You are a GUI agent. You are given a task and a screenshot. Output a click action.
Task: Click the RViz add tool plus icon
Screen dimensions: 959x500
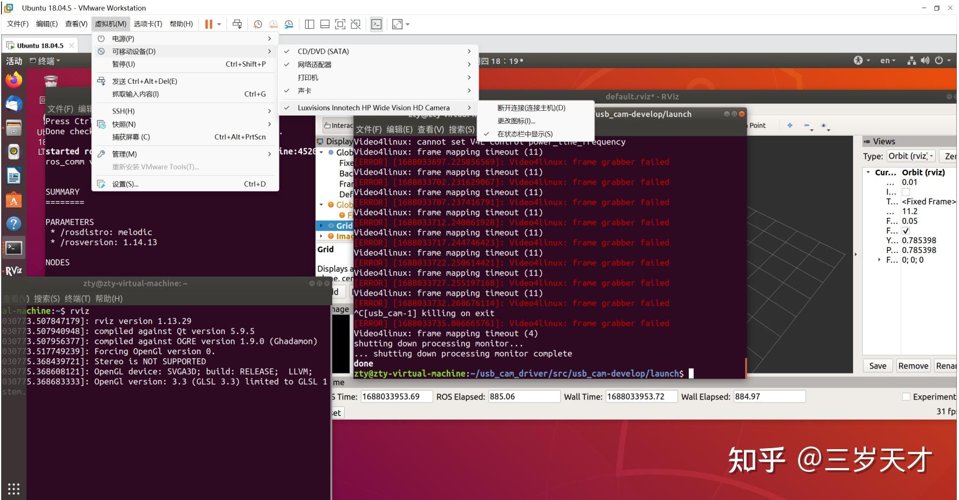coord(790,125)
